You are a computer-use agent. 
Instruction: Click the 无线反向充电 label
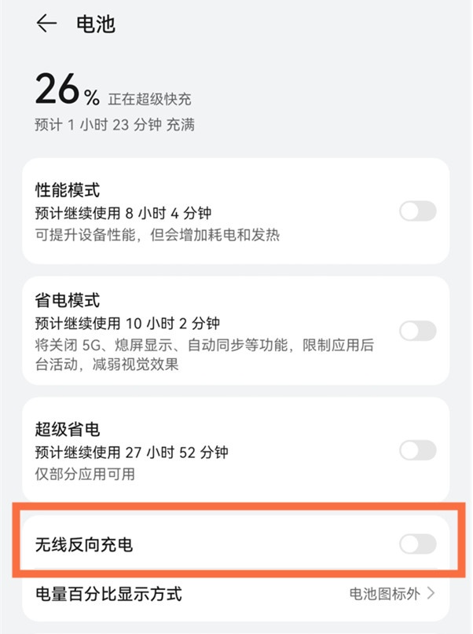84,544
